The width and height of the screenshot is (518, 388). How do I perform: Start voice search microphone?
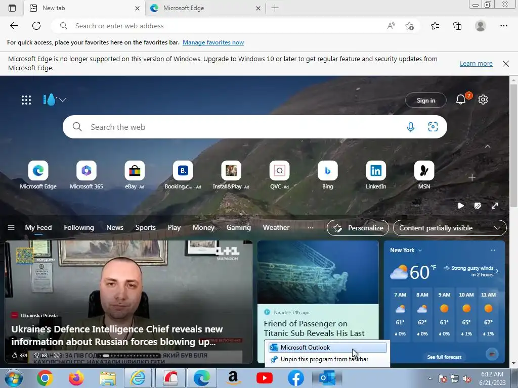[411, 127]
